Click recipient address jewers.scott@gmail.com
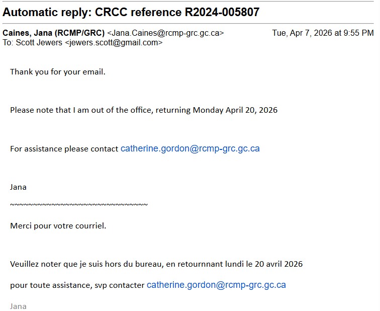Image resolution: width=380 pixels, height=311 pixels. coord(114,43)
